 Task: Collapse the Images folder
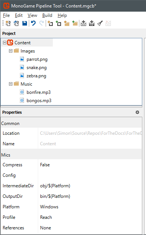(x=10, y=51)
